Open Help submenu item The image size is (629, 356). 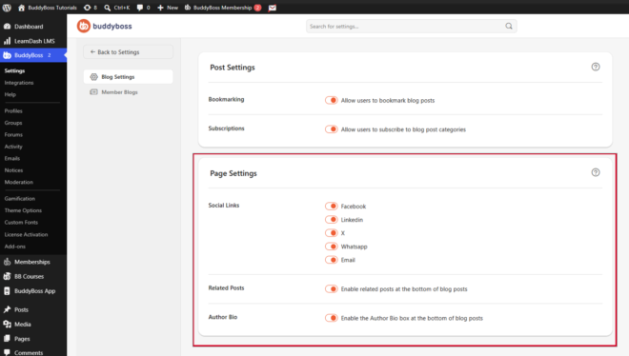(x=10, y=94)
